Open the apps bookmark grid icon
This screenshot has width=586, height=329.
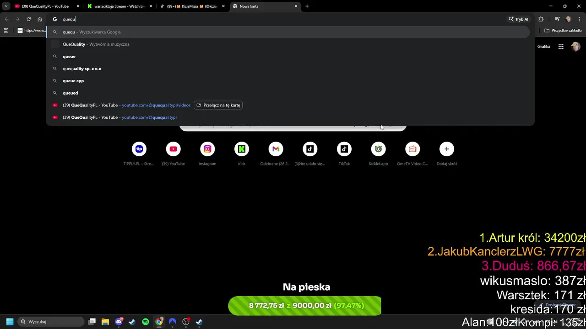pos(6,31)
